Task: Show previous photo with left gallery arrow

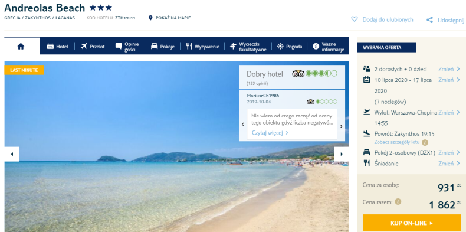Action: [x=12, y=154]
